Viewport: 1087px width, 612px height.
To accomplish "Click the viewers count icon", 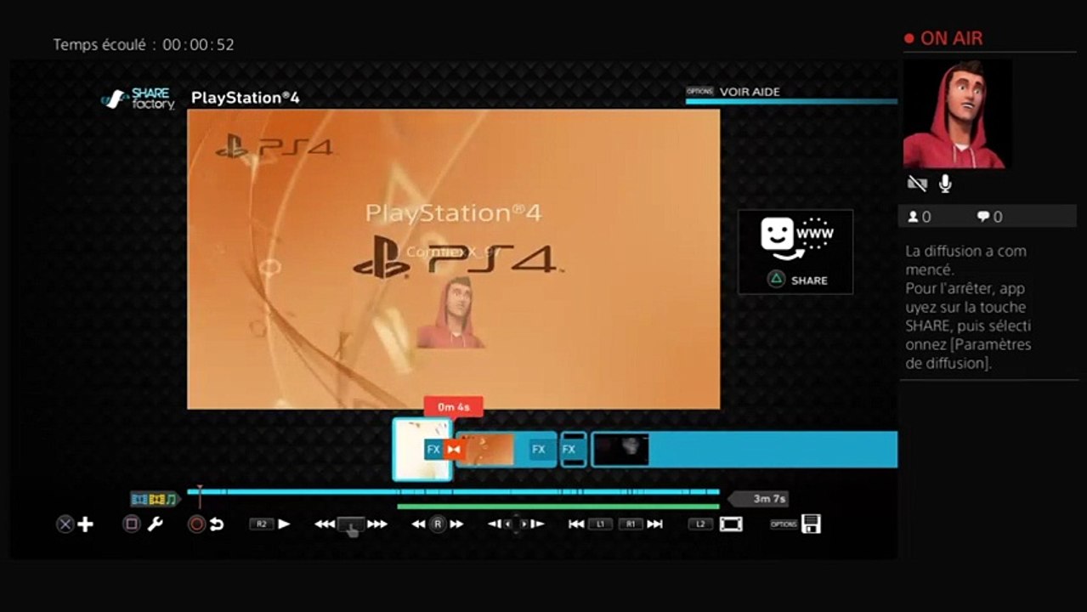I will point(914,217).
